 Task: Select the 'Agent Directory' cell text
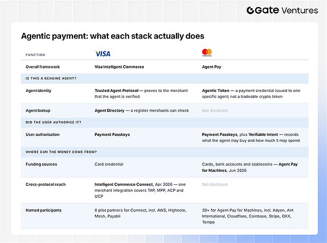(x=142, y=110)
